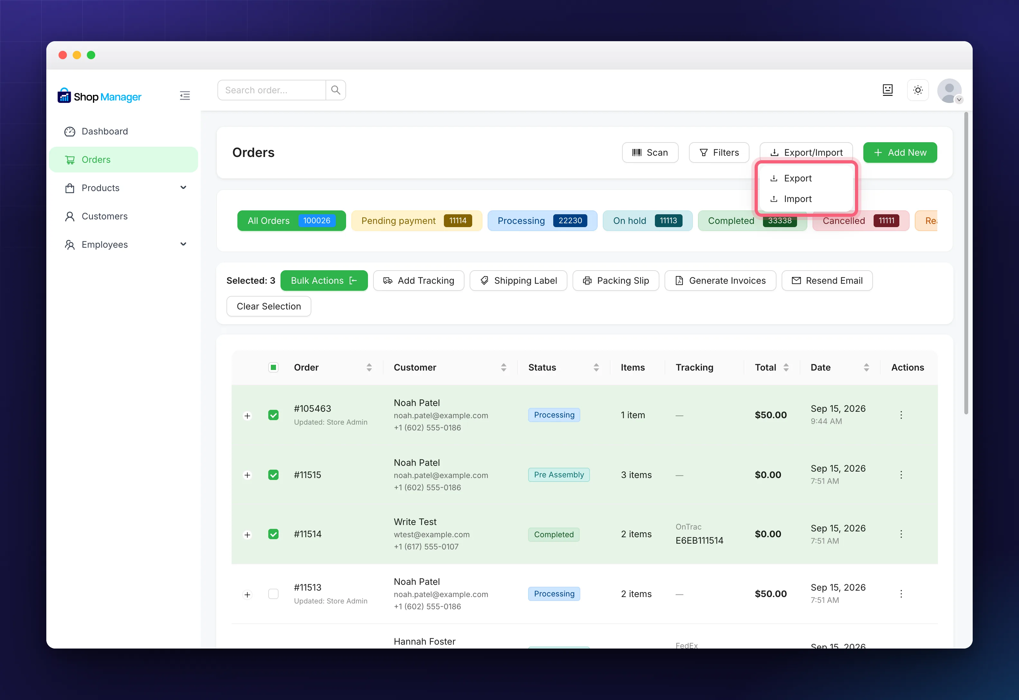Open the Filters button
The image size is (1019, 700).
pos(719,152)
